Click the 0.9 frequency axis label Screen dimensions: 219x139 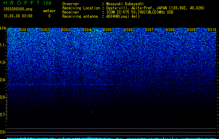3,80
